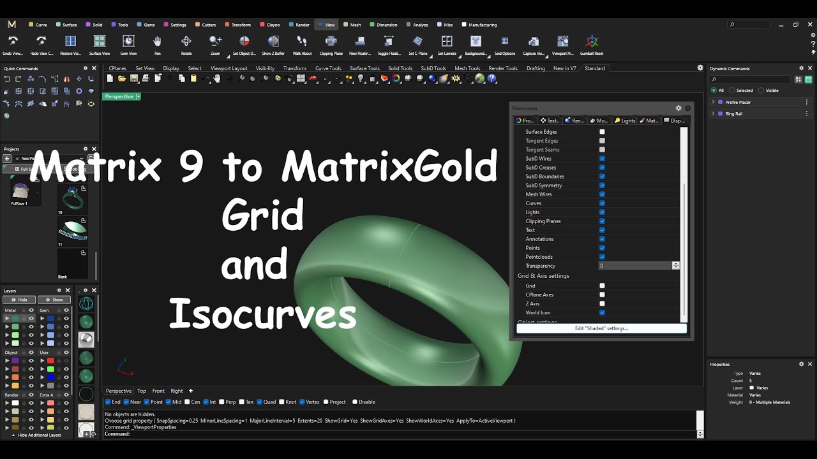This screenshot has width=817, height=459.
Task: Expand the purple Object layer arrow
Action: pos(8,361)
